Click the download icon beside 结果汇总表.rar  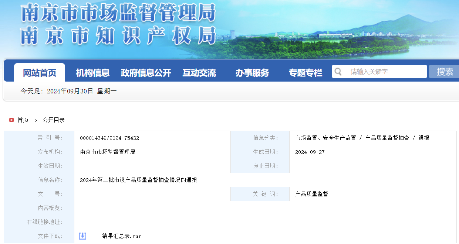point(82,236)
